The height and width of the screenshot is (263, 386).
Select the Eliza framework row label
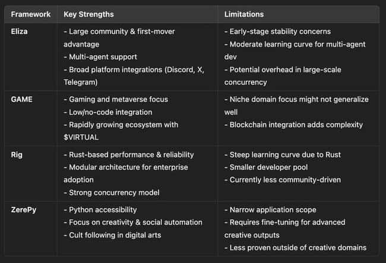point(19,31)
